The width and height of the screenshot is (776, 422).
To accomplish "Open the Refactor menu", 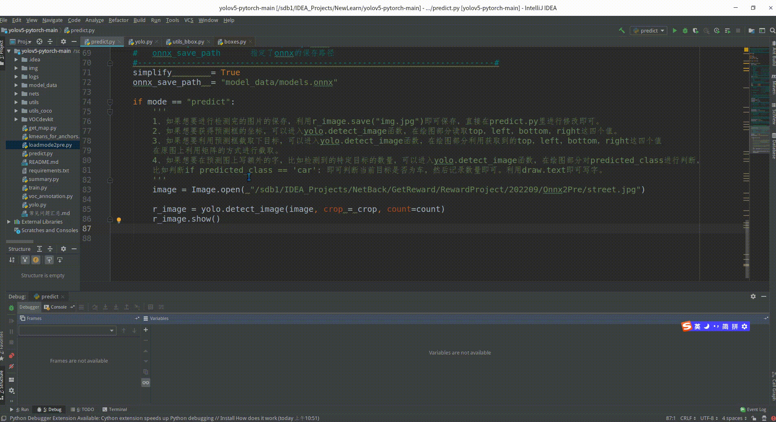I will point(118,20).
